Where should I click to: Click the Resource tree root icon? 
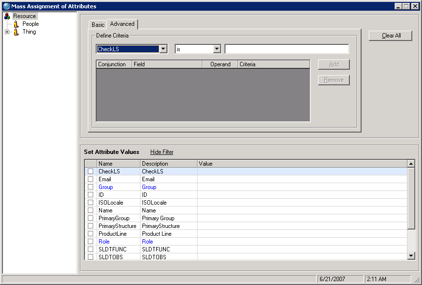pyautogui.click(x=7, y=16)
